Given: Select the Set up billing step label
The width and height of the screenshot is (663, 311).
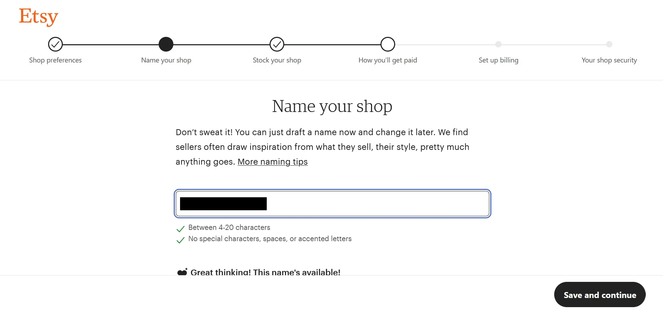Looking at the screenshot, I should pos(498,60).
